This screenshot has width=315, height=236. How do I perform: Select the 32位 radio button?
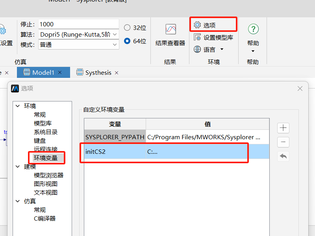127,28
